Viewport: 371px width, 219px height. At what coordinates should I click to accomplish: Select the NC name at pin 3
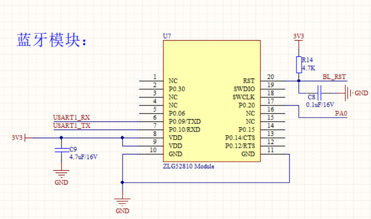pyautogui.click(x=173, y=97)
